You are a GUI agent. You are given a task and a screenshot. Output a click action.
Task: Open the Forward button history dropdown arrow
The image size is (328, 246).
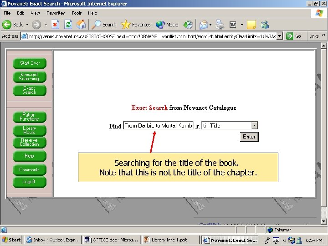pyautogui.click(x=46, y=25)
